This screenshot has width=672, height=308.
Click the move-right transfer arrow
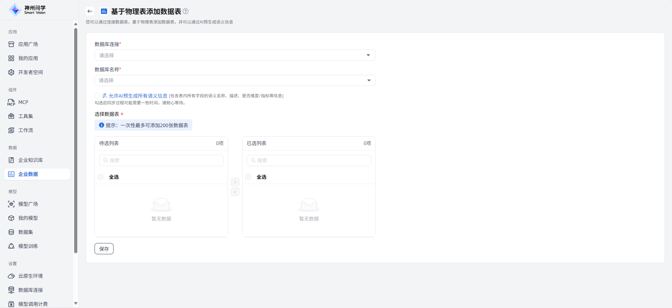coord(235,182)
